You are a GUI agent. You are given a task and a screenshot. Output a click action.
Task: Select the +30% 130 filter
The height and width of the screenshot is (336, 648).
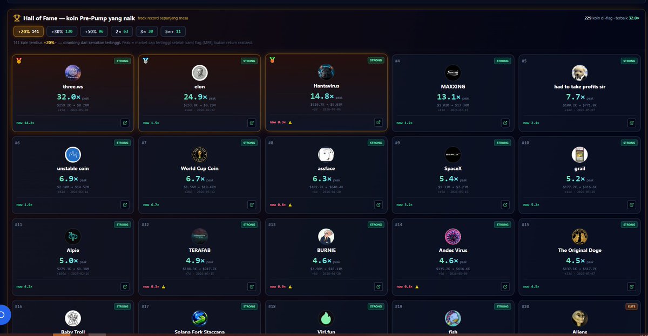[63, 32]
